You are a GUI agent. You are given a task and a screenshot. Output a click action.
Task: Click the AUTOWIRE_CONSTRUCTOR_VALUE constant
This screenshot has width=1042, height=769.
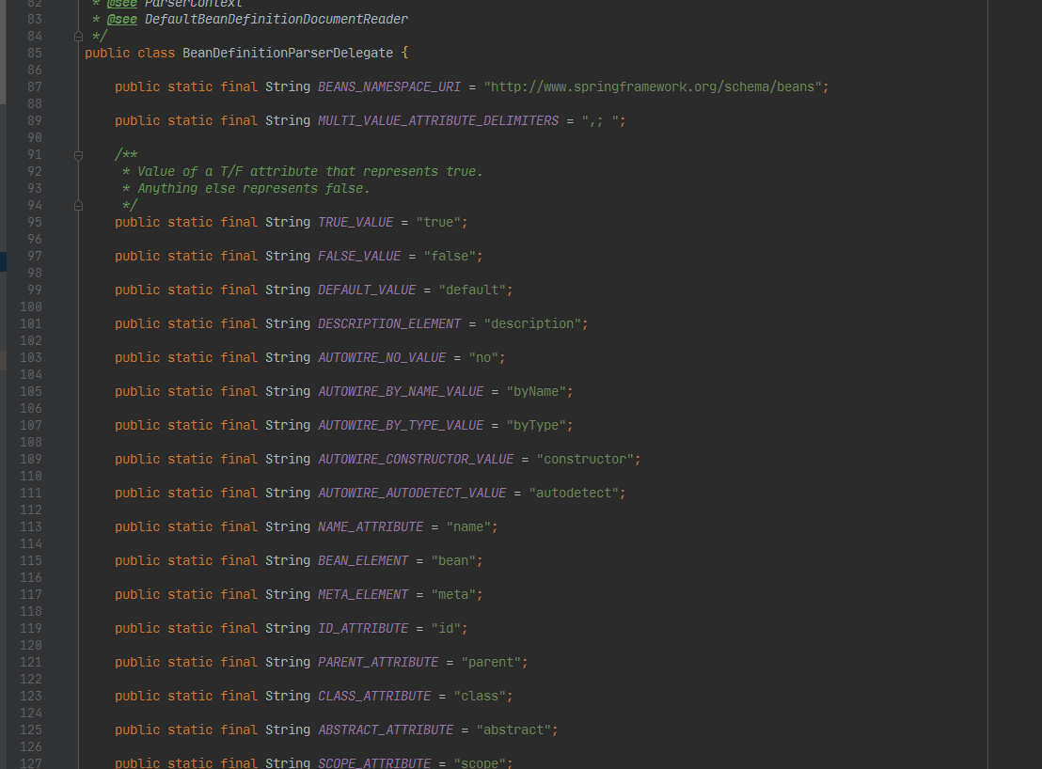(416, 460)
